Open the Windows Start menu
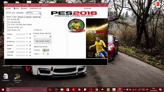The image size is (164, 92). [3, 90]
